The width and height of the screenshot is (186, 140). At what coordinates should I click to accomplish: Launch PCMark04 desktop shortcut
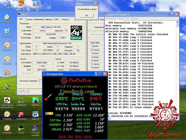7,115
